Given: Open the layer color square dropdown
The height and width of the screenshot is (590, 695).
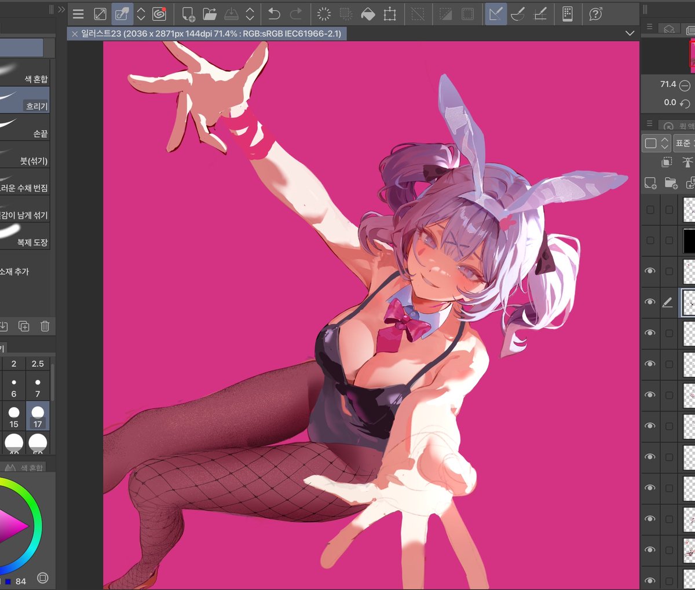Looking at the screenshot, I should [x=656, y=143].
